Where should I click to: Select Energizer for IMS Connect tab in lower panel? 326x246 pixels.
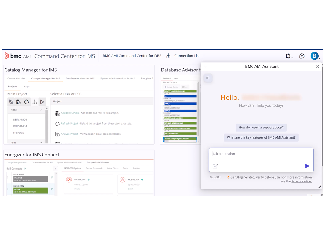pyautogui.click(x=98, y=162)
